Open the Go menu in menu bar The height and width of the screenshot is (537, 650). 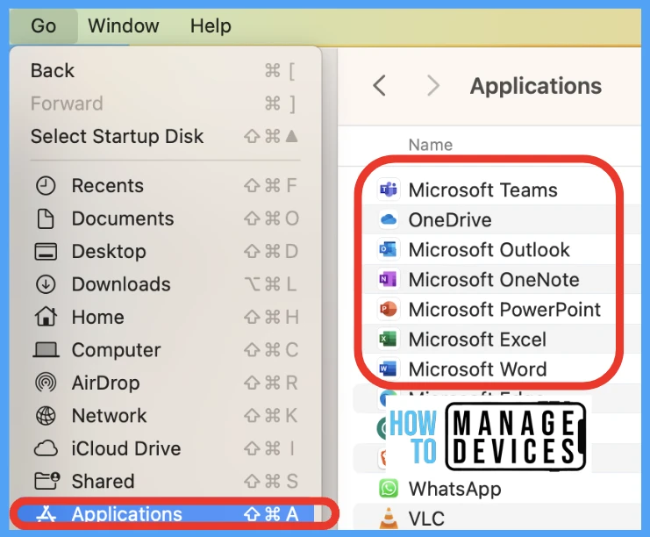(x=44, y=26)
